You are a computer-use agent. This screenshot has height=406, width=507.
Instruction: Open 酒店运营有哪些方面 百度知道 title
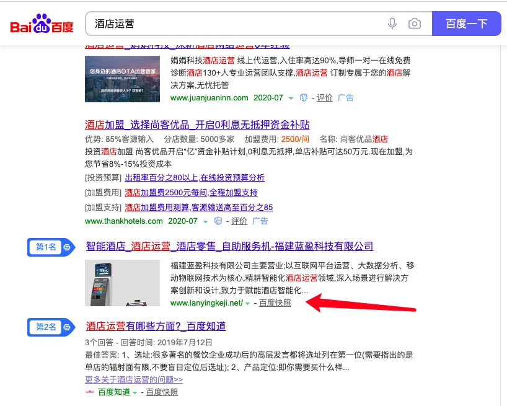(x=156, y=326)
